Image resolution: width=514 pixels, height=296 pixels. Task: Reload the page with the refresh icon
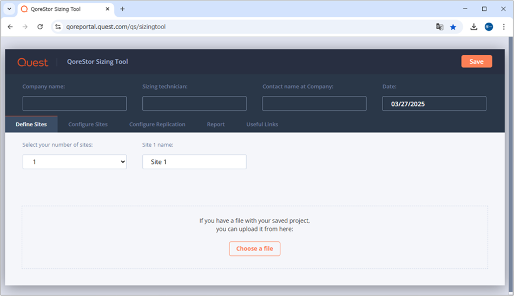tap(40, 27)
